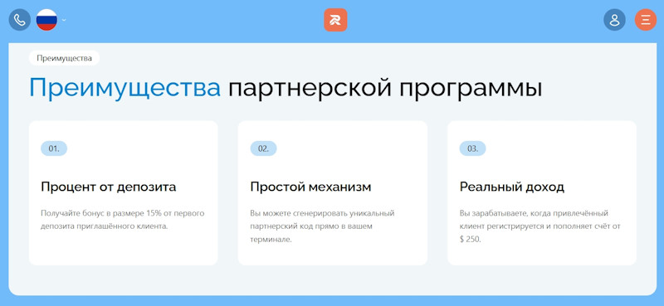Expand the language dropdown chevron
Image resolution: width=664 pixels, height=306 pixels.
65,19
